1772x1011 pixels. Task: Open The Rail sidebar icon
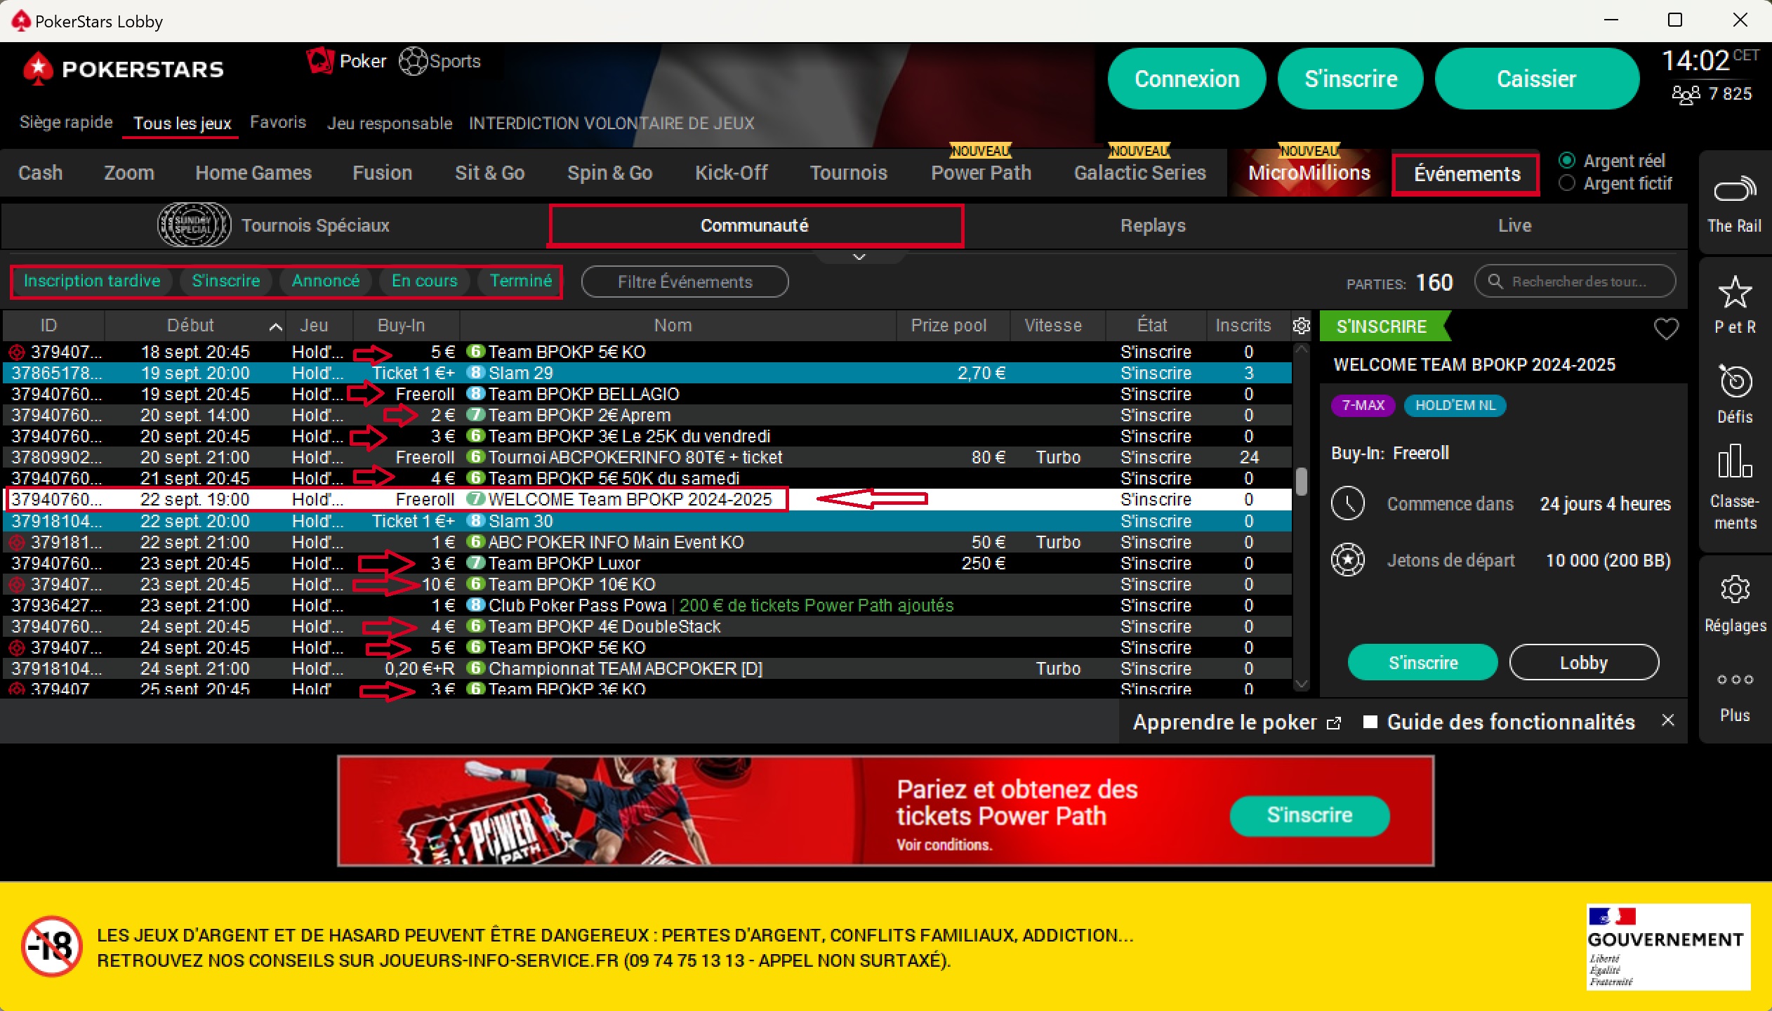coord(1734,190)
